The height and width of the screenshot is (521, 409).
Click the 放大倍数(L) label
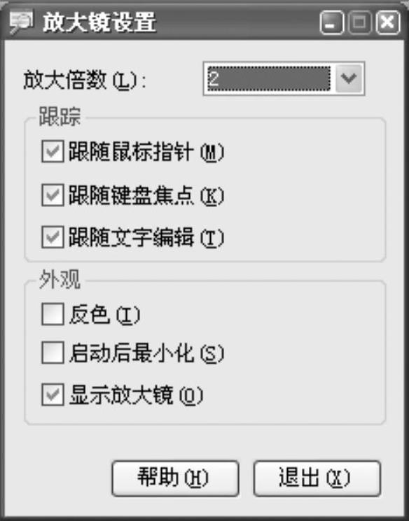tap(85, 80)
